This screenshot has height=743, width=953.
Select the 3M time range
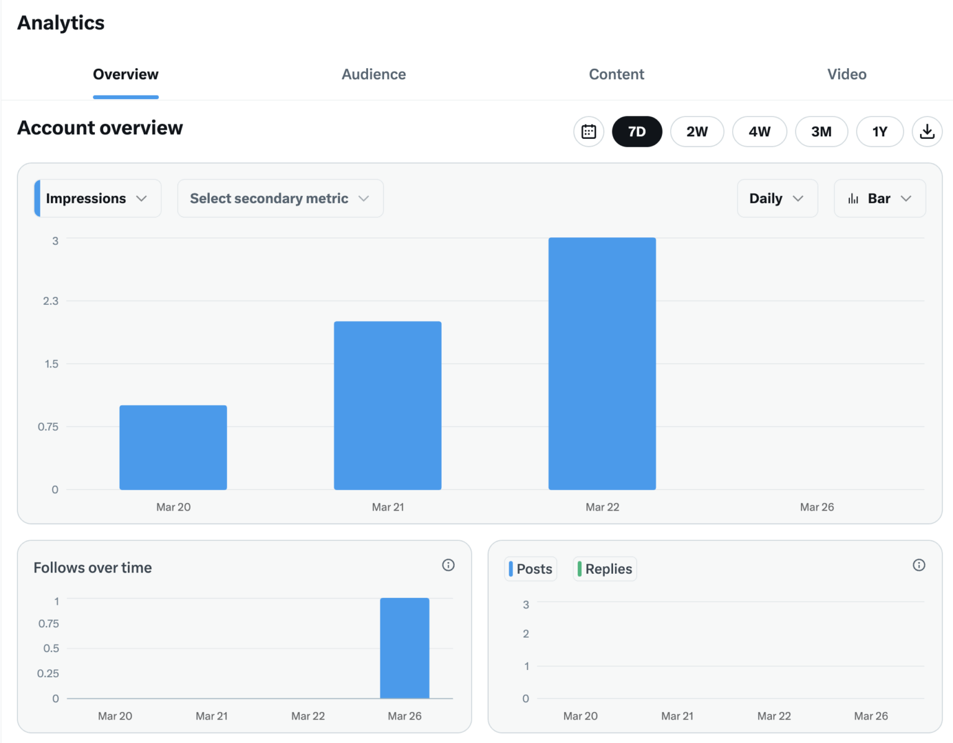click(821, 131)
